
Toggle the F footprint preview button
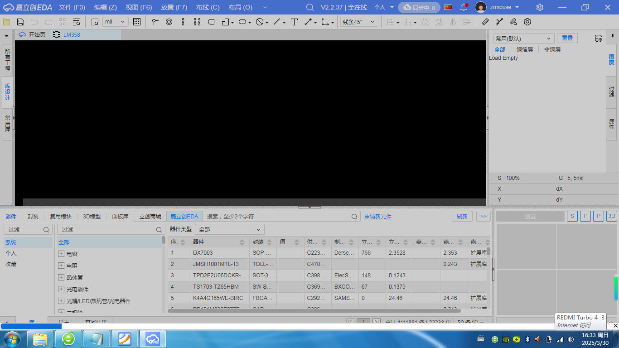pyautogui.click(x=585, y=217)
